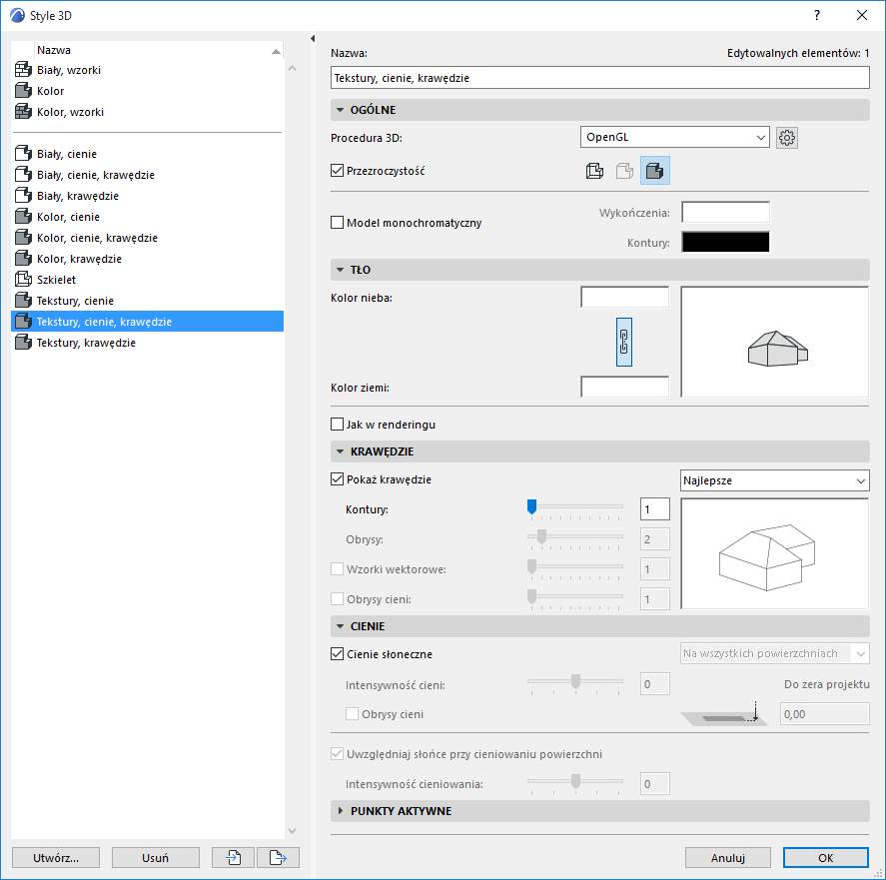This screenshot has height=880, width=886.
Task: Open Najlepsze edge quality dropdown
Action: (x=775, y=480)
